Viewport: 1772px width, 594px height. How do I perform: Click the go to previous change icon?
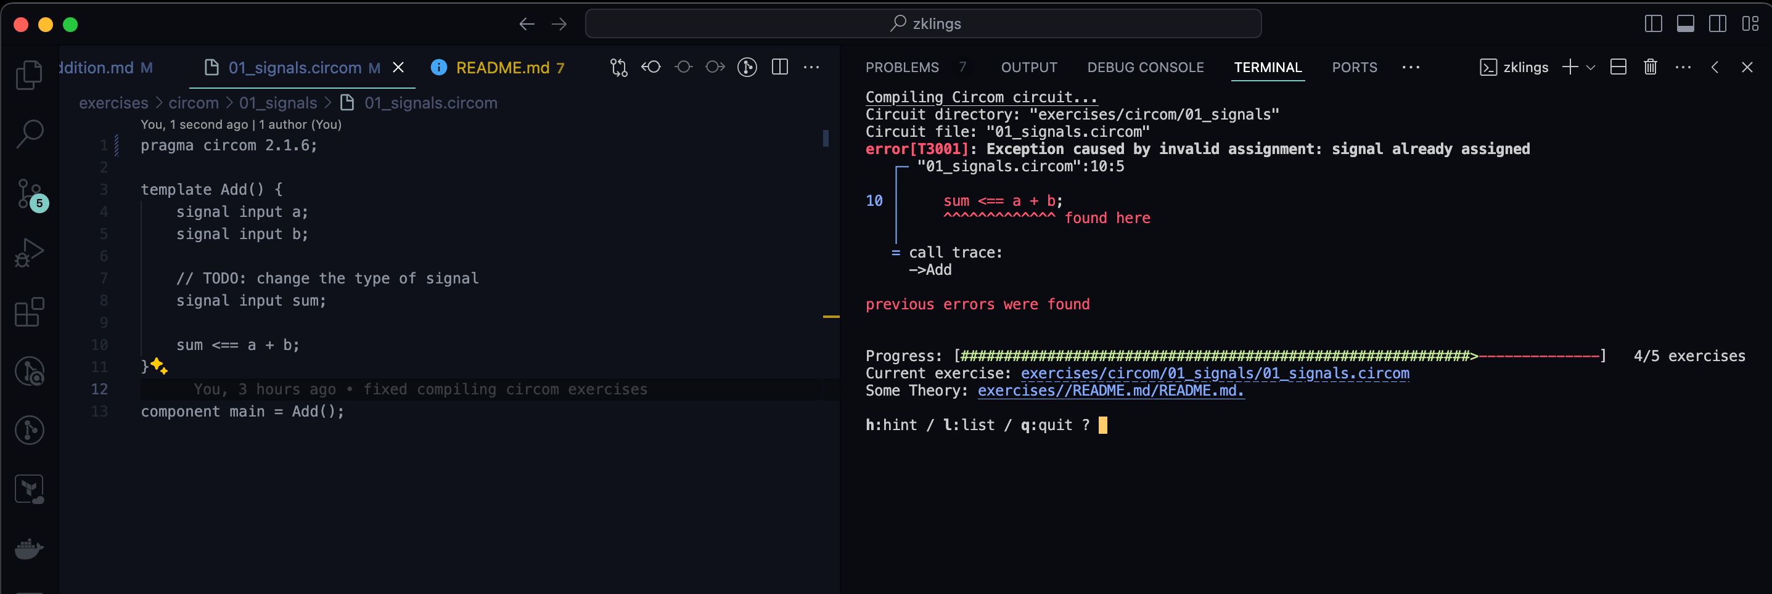coord(650,67)
